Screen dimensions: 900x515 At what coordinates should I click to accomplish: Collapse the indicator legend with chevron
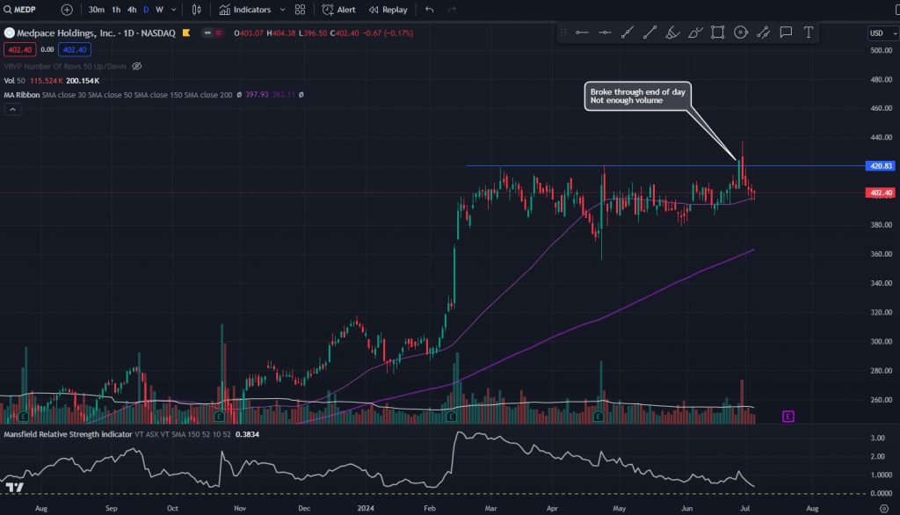pos(13,109)
